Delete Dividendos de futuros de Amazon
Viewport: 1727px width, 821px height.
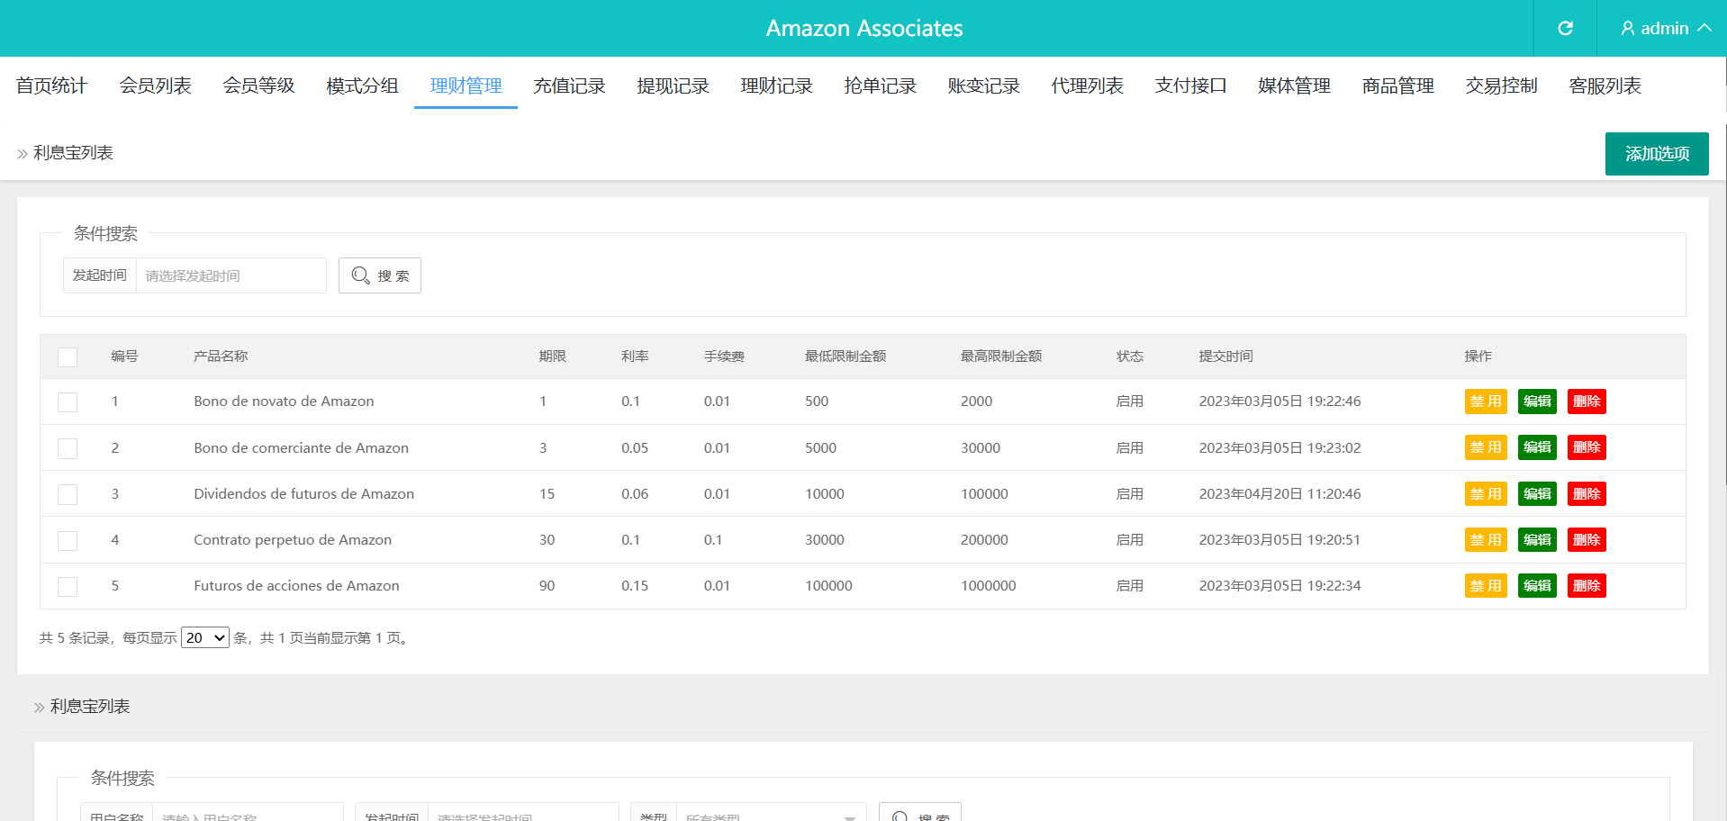(1587, 494)
